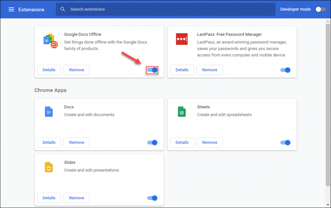Viewport: 331px width, 208px height.
Task: Click the Docs app icon
Action: (49, 112)
